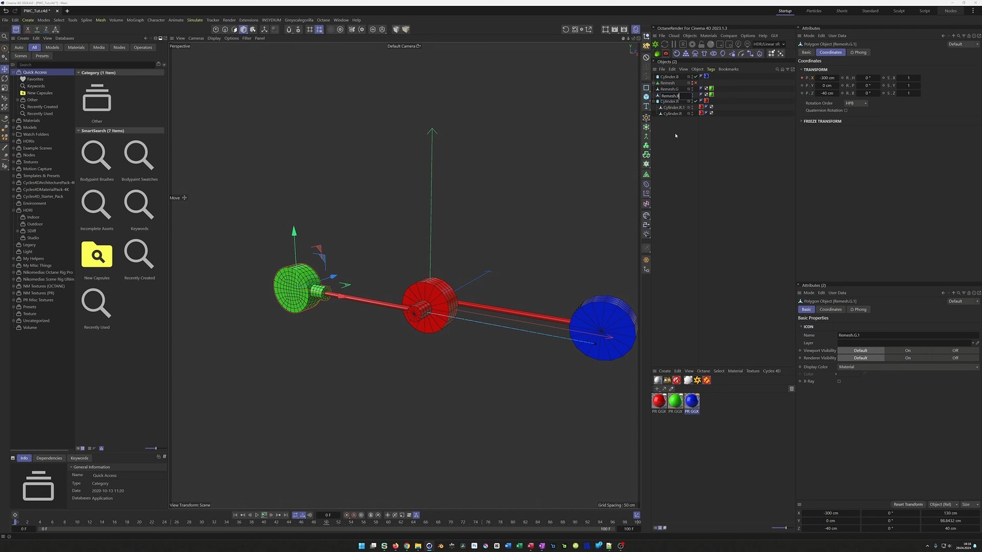Set Renderer Visibility to On

point(908,358)
